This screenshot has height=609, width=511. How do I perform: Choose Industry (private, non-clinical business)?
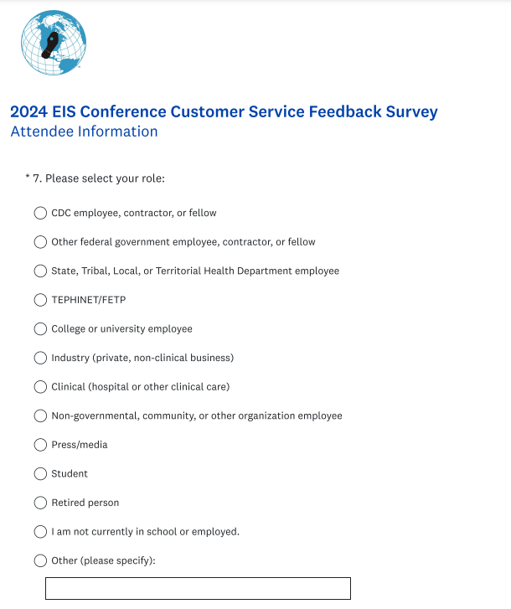(40, 358)
